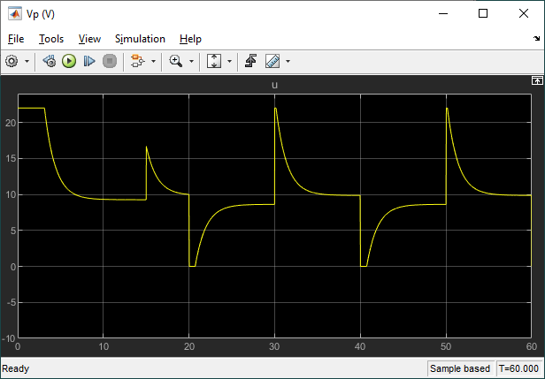
Task: Expand the zoom tool dropdown arrow
Action: point(192,61)
